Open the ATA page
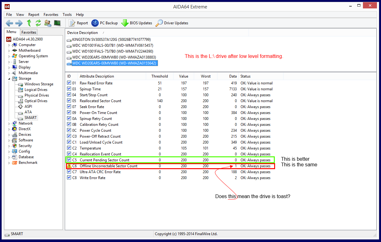 28,112
